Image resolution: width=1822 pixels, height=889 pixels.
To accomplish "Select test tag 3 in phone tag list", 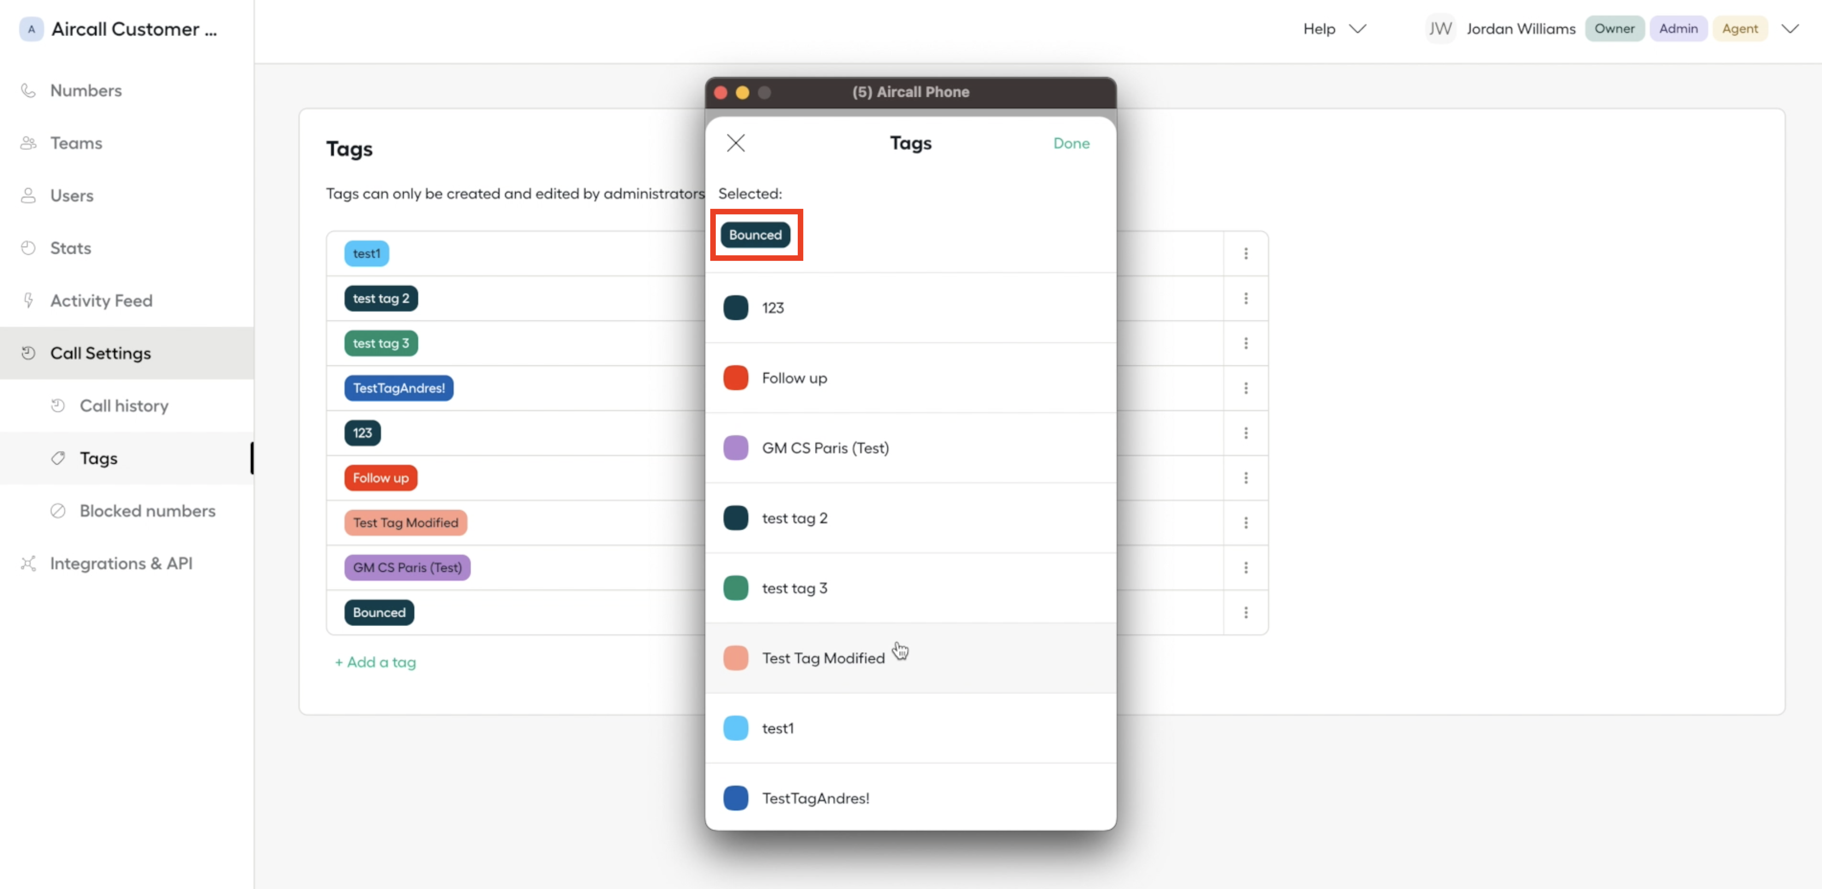I will tap(910, 588).
